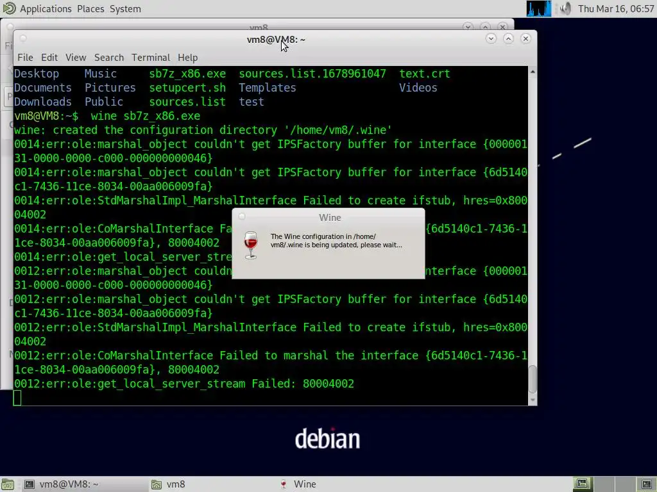This screenshot has width=657, height=492.
Task: Open the terminal File menu
Action: point(25,57)
